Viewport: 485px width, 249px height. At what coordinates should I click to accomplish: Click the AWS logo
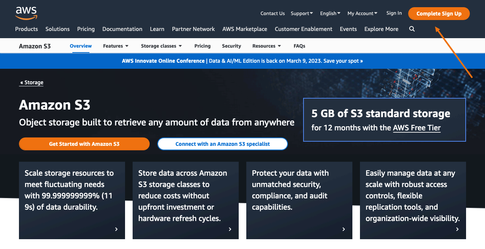pos(26,13)
